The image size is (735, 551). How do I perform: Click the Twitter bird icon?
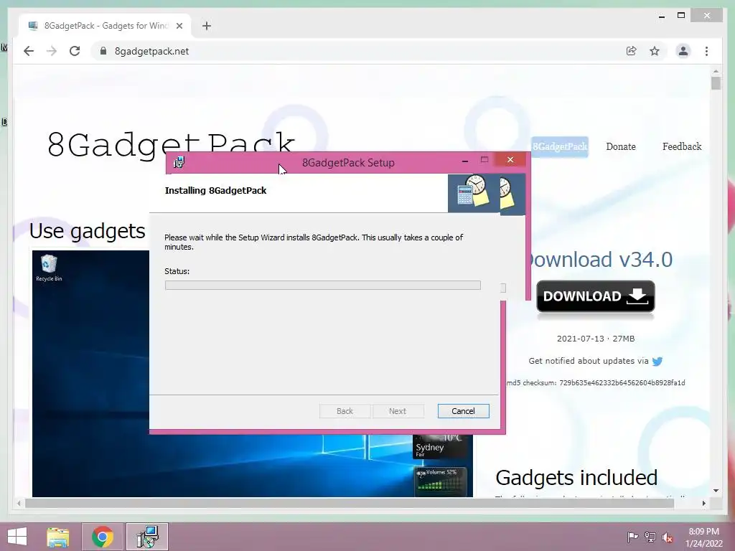[657, 362]
